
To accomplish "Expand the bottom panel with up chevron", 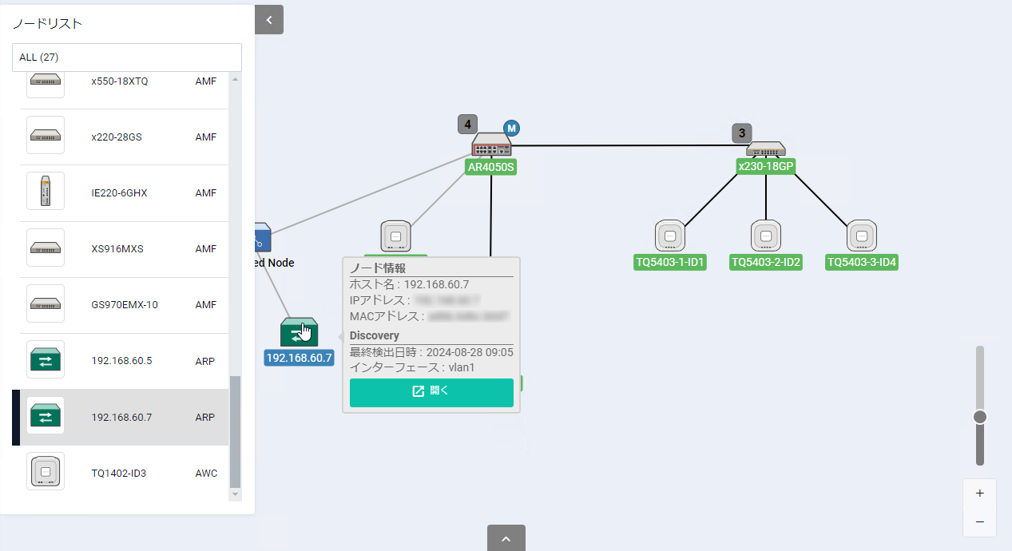I will click(x=506, y=538).
